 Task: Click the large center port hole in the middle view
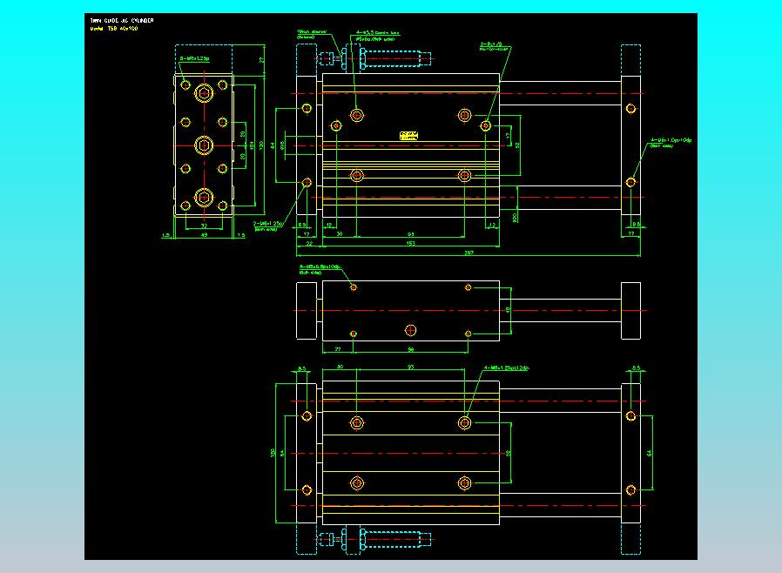tap(412, 329)
